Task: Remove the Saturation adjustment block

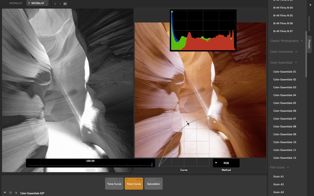Action: coord(146,180)
